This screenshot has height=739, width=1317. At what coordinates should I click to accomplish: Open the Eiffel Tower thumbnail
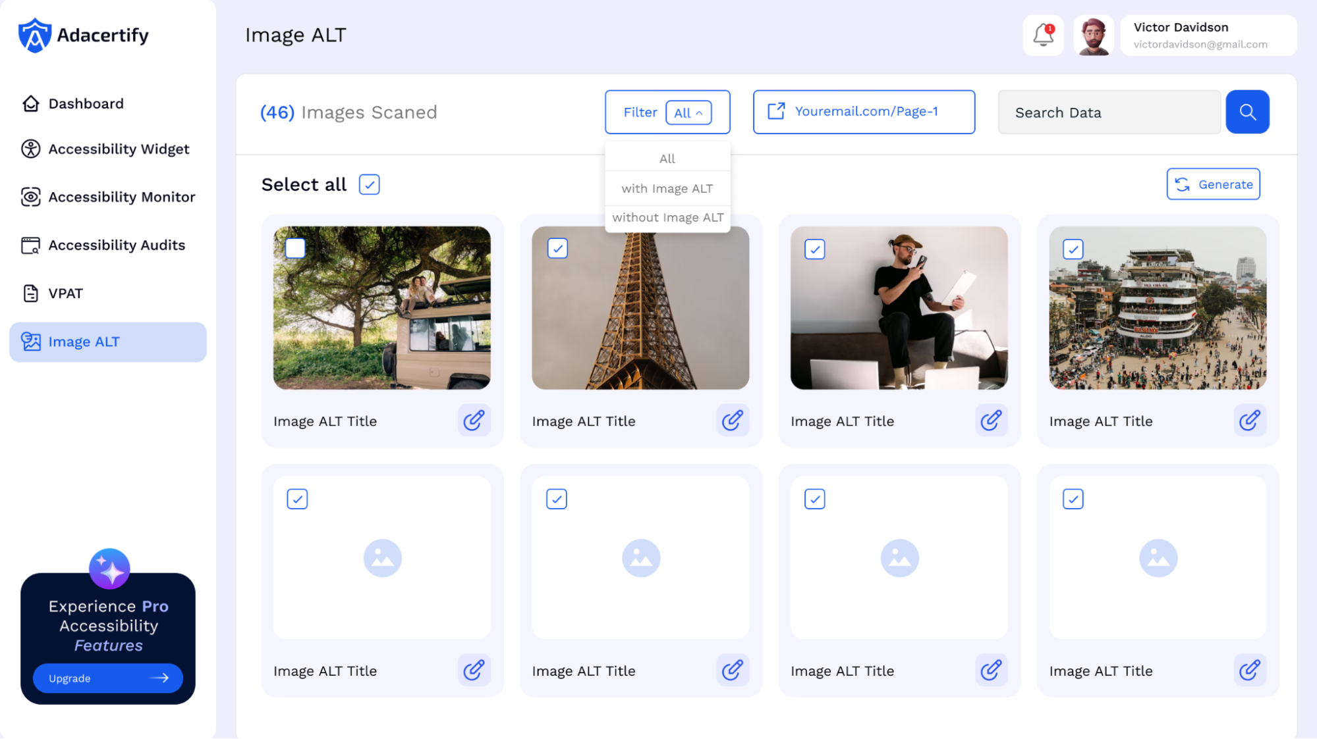point(640,308)
